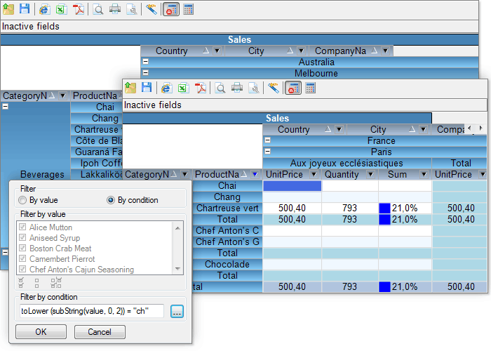This screenshot has height=351, width=491.
Task: Click Cancel in the Filter dialog
Action: pos(100,332)
